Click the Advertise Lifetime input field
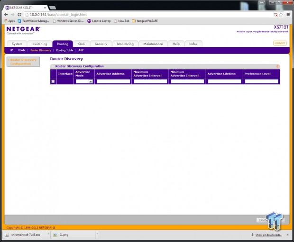Viewport: 294px width, 242px height. (x=224, y=81)
